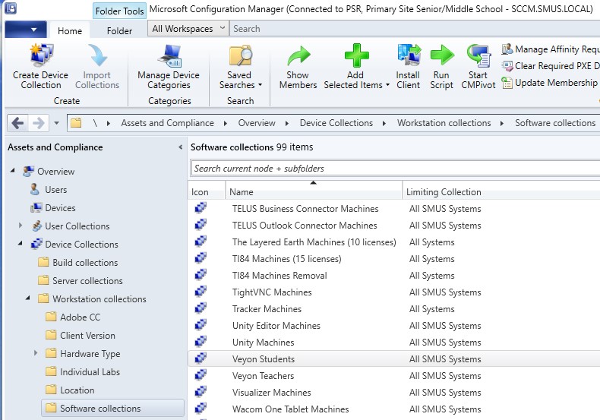Select the Location folder
Viewport: 600px width, 420px height.
(77, 390)
